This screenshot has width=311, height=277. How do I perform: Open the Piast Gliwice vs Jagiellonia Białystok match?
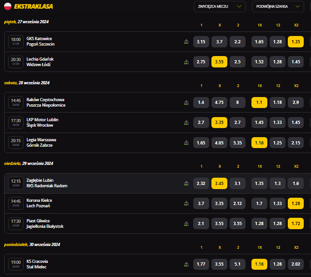click(x=45, y=223)
